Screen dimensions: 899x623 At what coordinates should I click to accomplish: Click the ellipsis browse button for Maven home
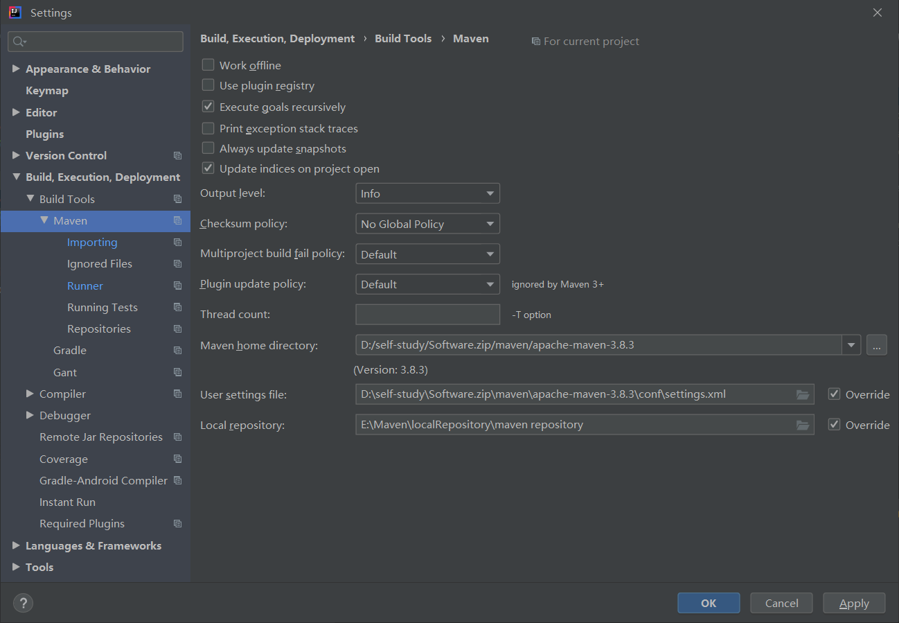pyautogui.click(x=876, y=345)
